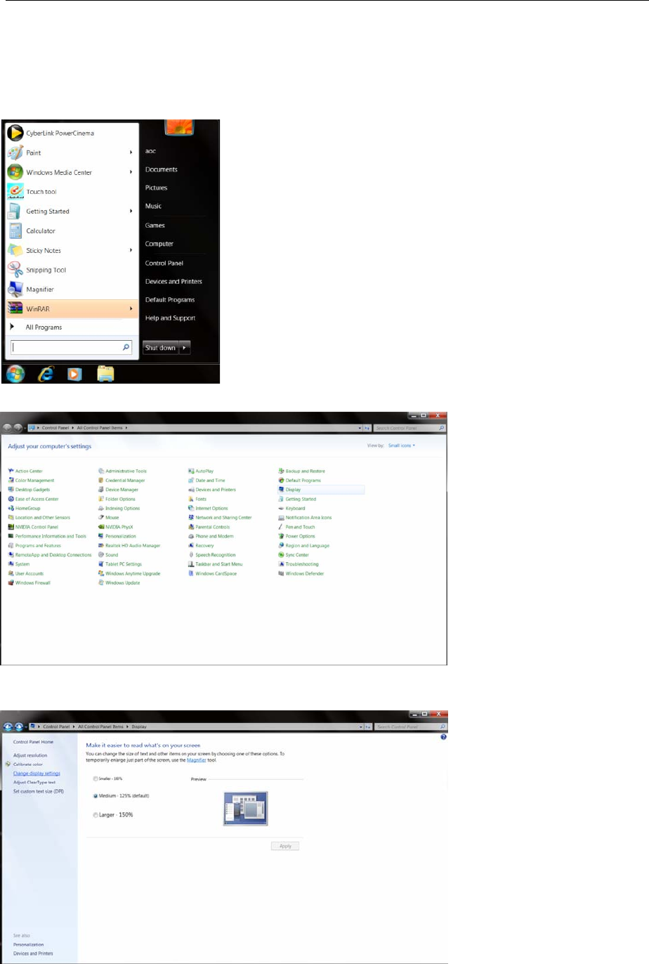Click the Shut down button
649x964 pixels.
click(x=161, y=348)
